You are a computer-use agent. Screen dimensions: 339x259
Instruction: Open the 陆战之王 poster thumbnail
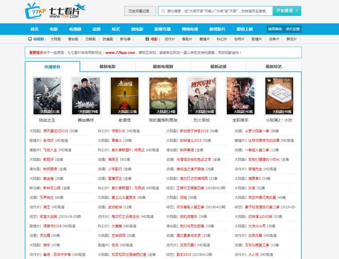click(x=47, y=96)
